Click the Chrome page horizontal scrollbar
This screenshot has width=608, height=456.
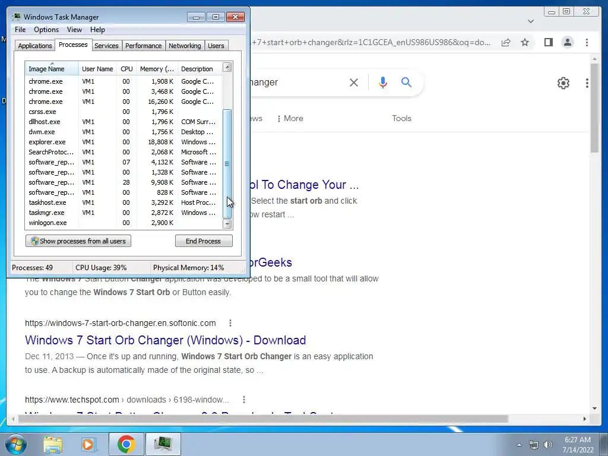(x=263, y=419)
